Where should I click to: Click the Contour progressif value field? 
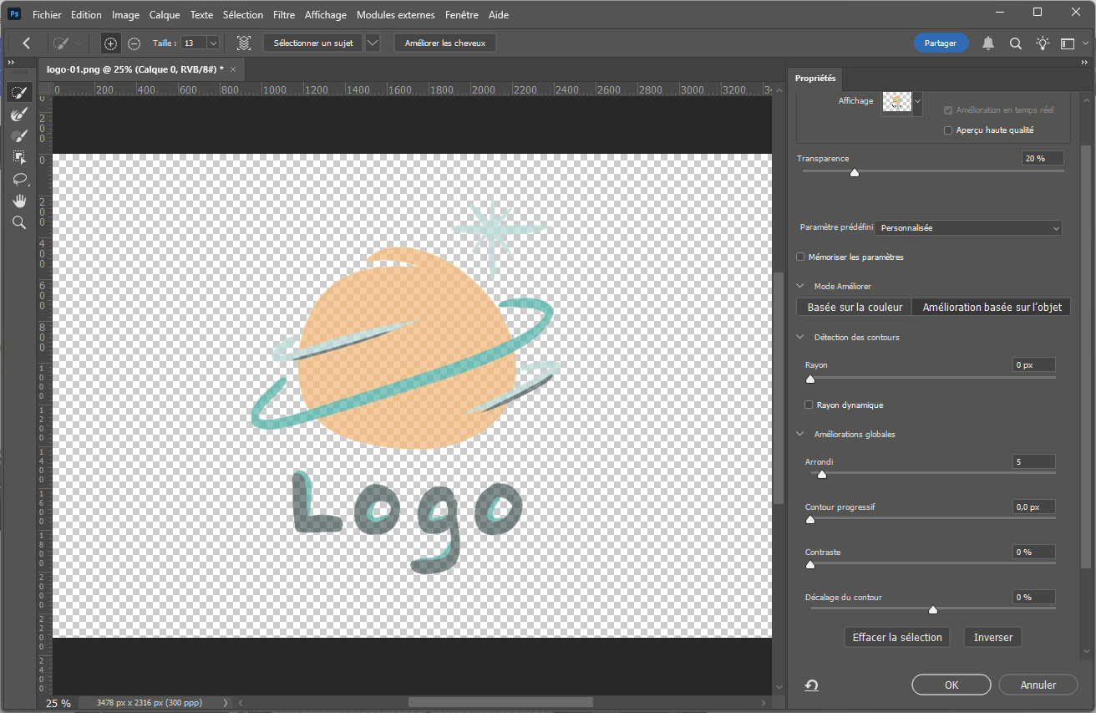[1033, 507]
